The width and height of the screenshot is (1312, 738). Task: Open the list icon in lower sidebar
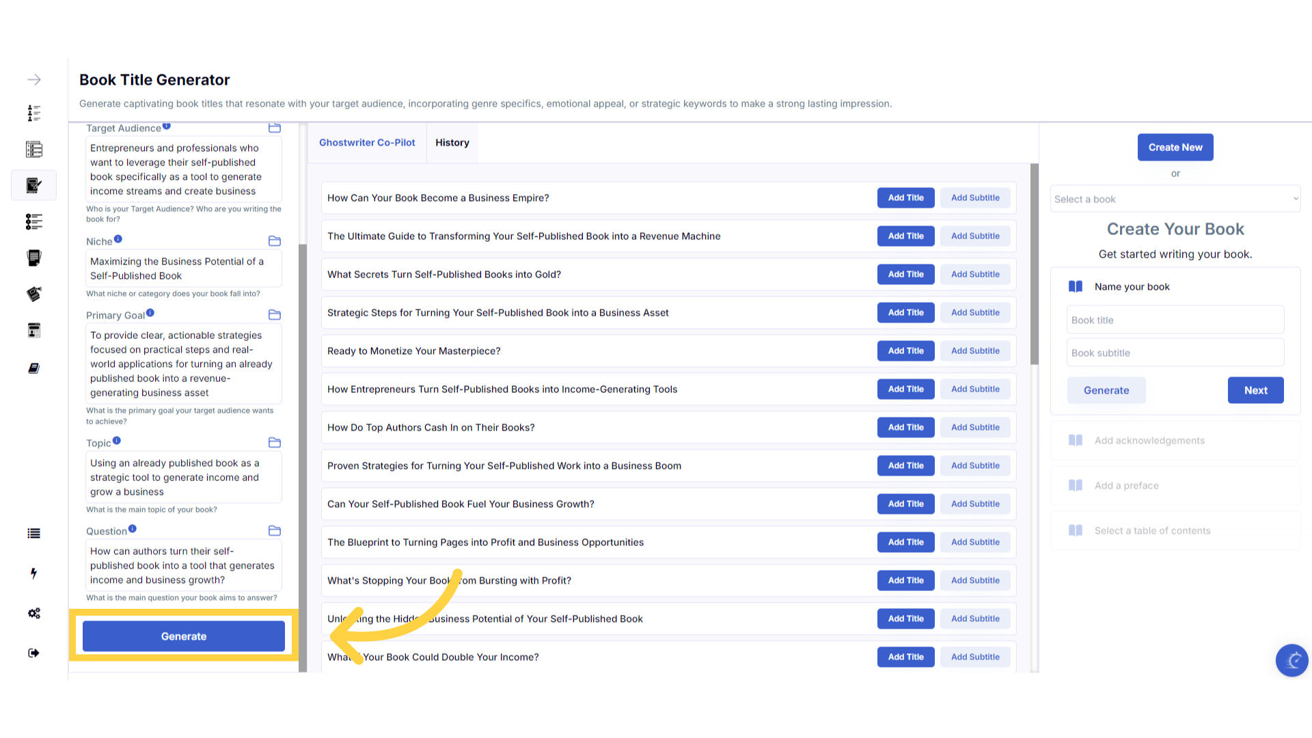point(33,534)
